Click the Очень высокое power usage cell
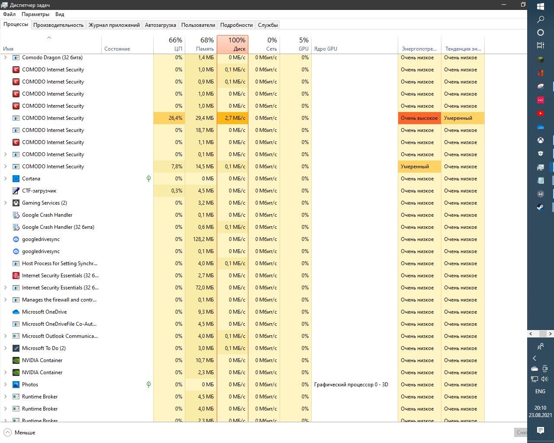 point(419,118)
